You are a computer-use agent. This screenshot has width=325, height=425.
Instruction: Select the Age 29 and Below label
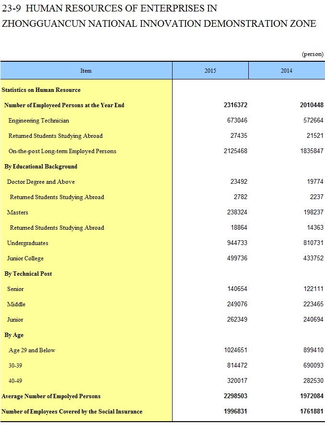click(x=32, y=350)
